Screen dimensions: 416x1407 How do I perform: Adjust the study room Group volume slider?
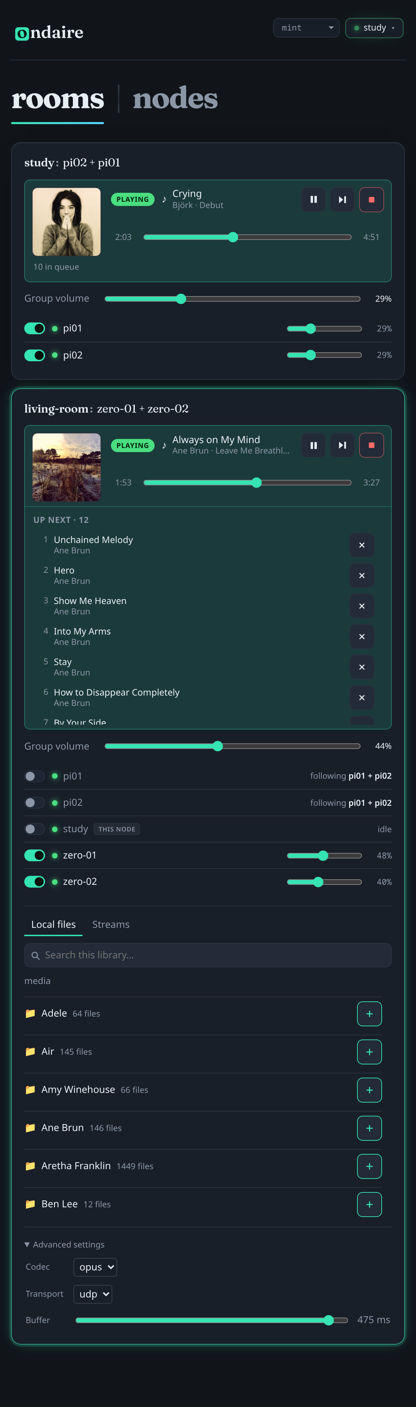coord(233,299)
